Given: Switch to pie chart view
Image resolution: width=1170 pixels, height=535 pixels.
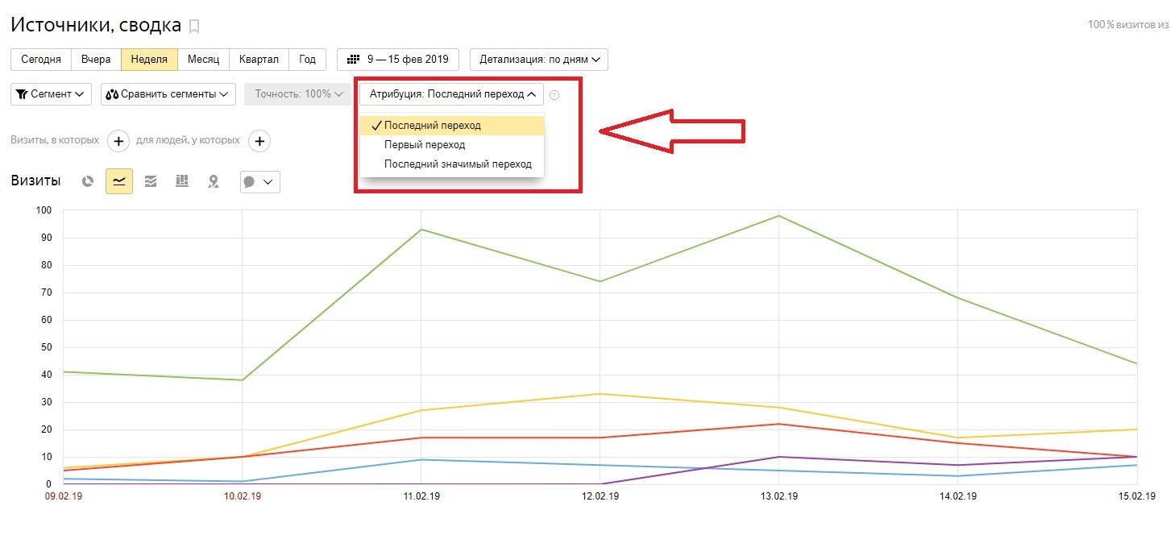Looking at the screenshot, I should (x=89, y=181).
